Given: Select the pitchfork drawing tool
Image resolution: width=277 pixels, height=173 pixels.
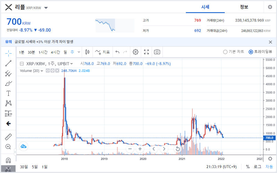Looking at the screenshot, I should pyautogui.click(x=8, y=73).
